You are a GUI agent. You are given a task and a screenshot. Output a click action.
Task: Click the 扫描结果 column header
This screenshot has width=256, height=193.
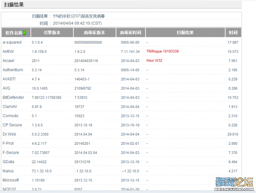(x=185, y=32)
